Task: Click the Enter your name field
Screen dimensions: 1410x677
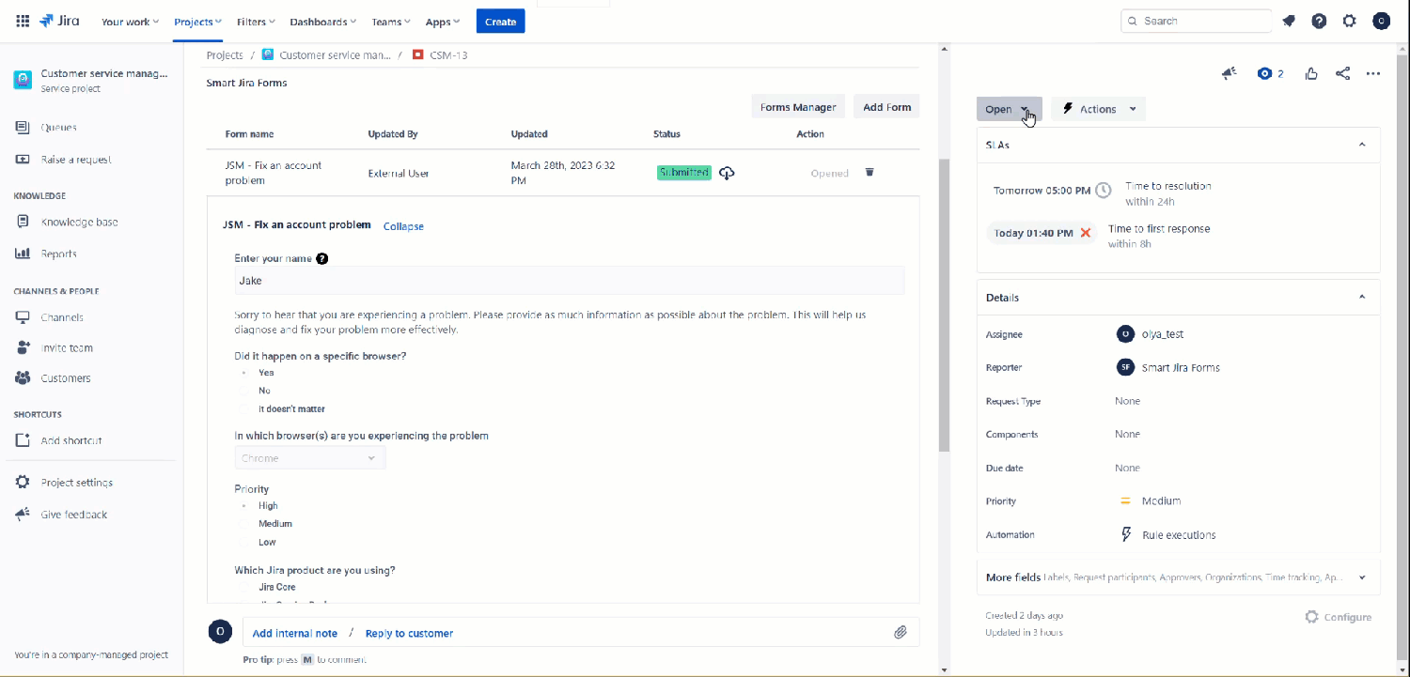Action: [x=569, y=281]
